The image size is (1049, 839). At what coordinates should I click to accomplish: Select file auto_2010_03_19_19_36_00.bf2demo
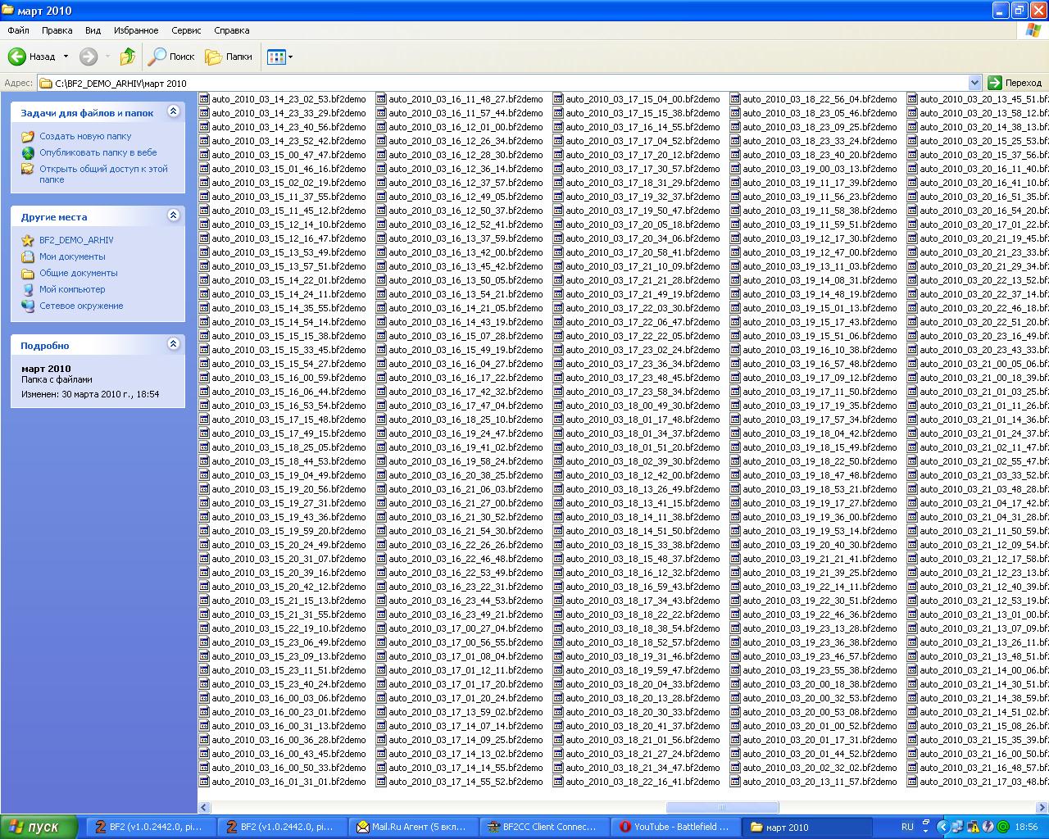point(820,517)
